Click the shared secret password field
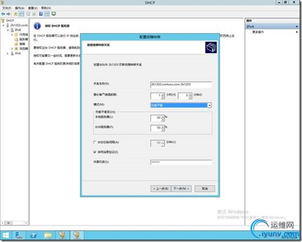 point(181,162)
